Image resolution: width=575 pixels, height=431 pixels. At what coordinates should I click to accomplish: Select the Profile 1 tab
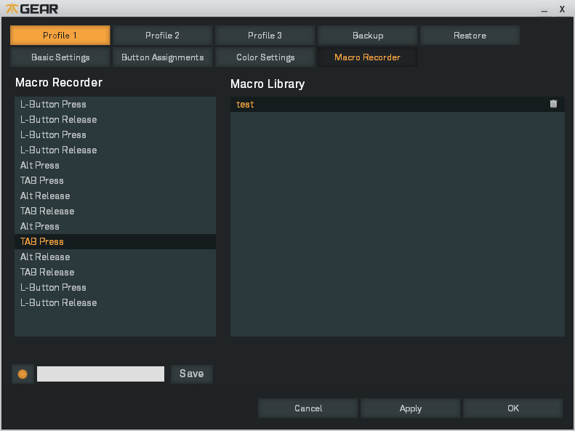point(60,36)
